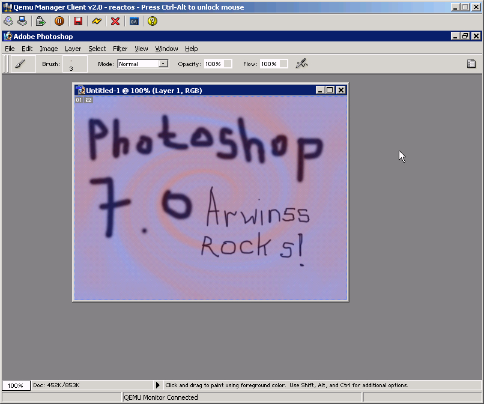Click the slice image-type badge next to 01
Screen dimensions: 484x404
coord(89,100)
